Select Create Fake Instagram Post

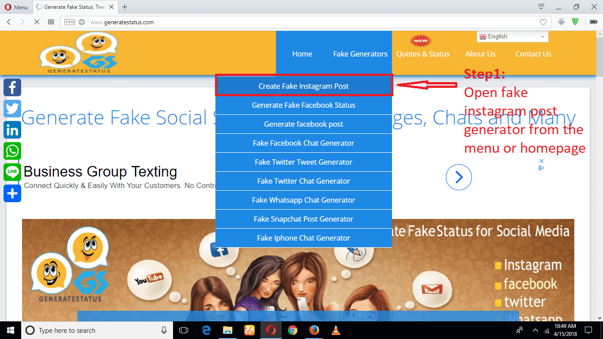[304, 86]
